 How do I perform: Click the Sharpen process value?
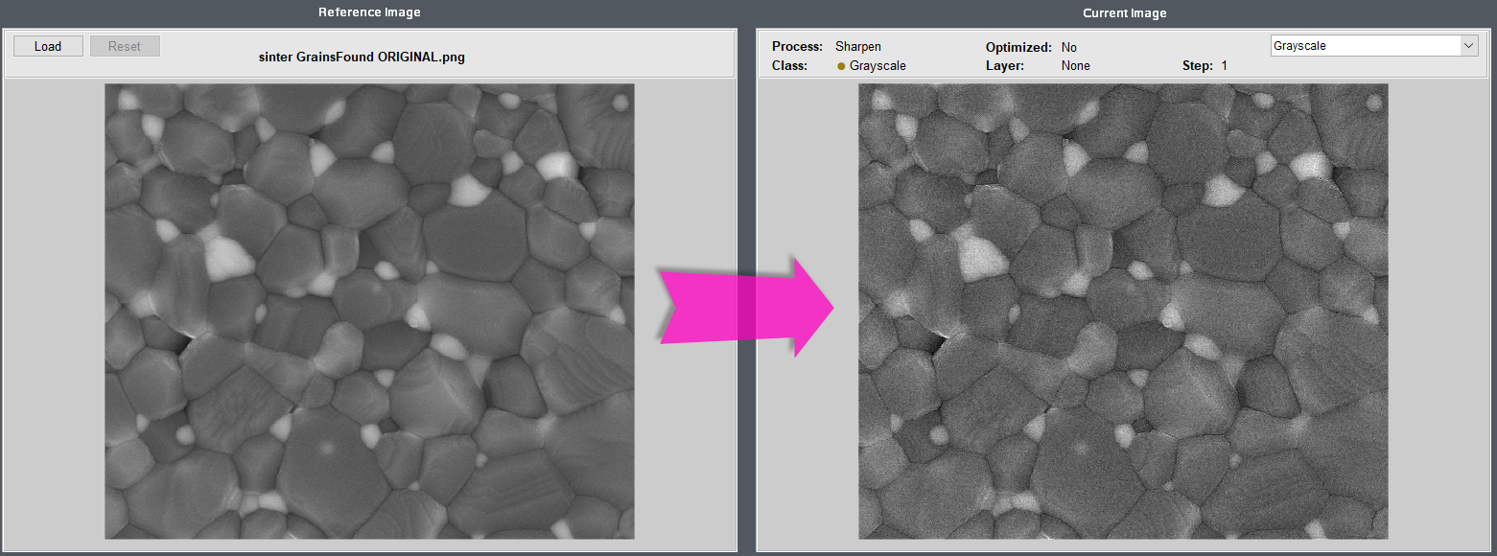[x=857, y=47]
